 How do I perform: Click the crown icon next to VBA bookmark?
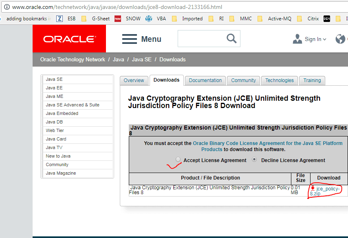click(149, 18)
